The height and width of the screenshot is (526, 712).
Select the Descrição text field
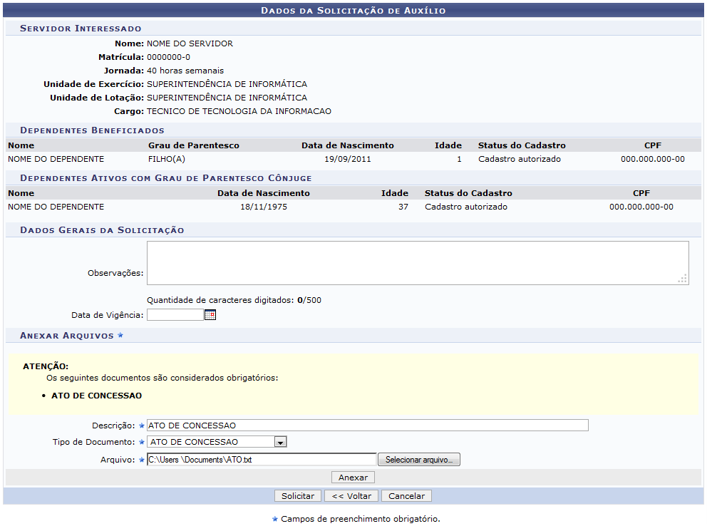(x=367, y=426)
